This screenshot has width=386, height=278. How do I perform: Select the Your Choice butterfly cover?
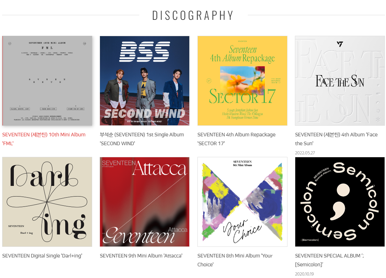point(242,202)
